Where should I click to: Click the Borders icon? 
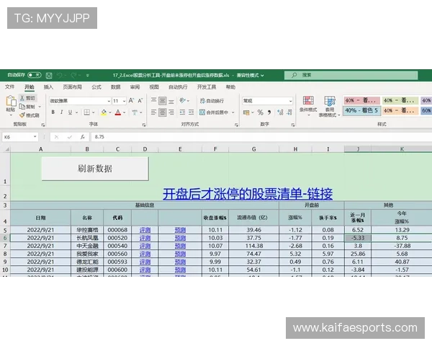click(87, 112)
